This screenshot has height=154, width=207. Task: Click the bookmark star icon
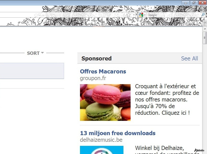tap(129, 15)
